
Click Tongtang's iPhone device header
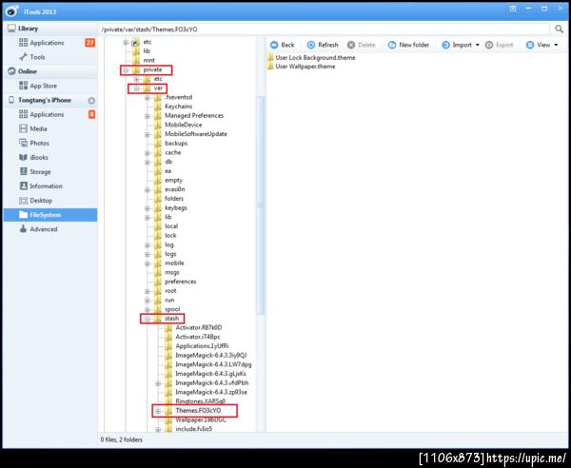[x=45, y=100]
